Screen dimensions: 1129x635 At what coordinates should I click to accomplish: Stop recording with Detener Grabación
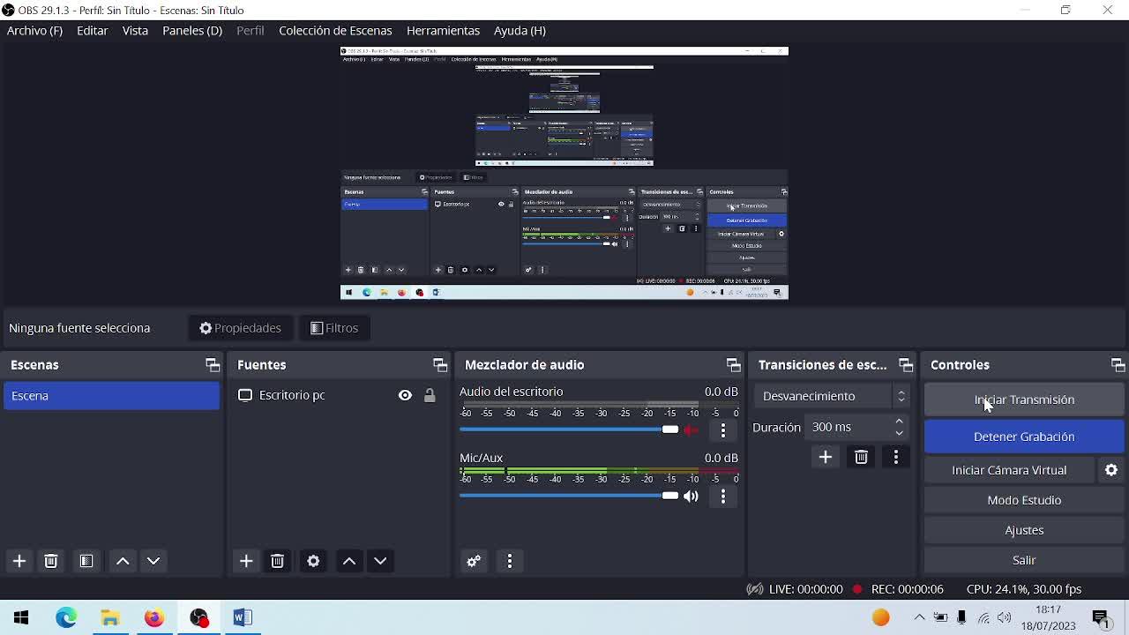(1024, 437)
